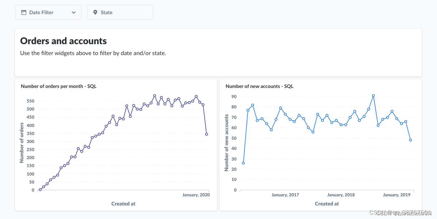Expand the Date Filter dropdown chevron
Viewport: 437px width, 219px height.
point(74,12)
